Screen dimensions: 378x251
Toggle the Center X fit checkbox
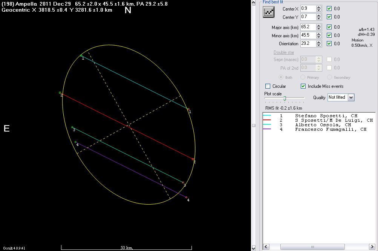point(329,8)
